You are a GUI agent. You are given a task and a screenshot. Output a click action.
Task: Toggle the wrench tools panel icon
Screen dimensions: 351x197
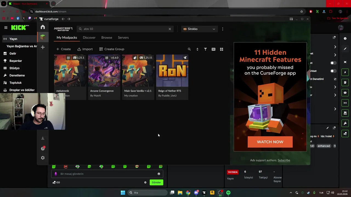coord(345,123)
